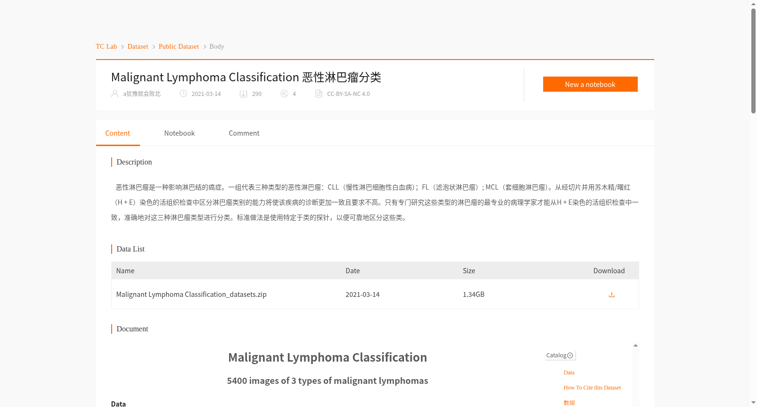Click the clock icon beside 2021-03-14
Image resolution: width=757 pixels, height=407 pixels.
coord(183,94)
